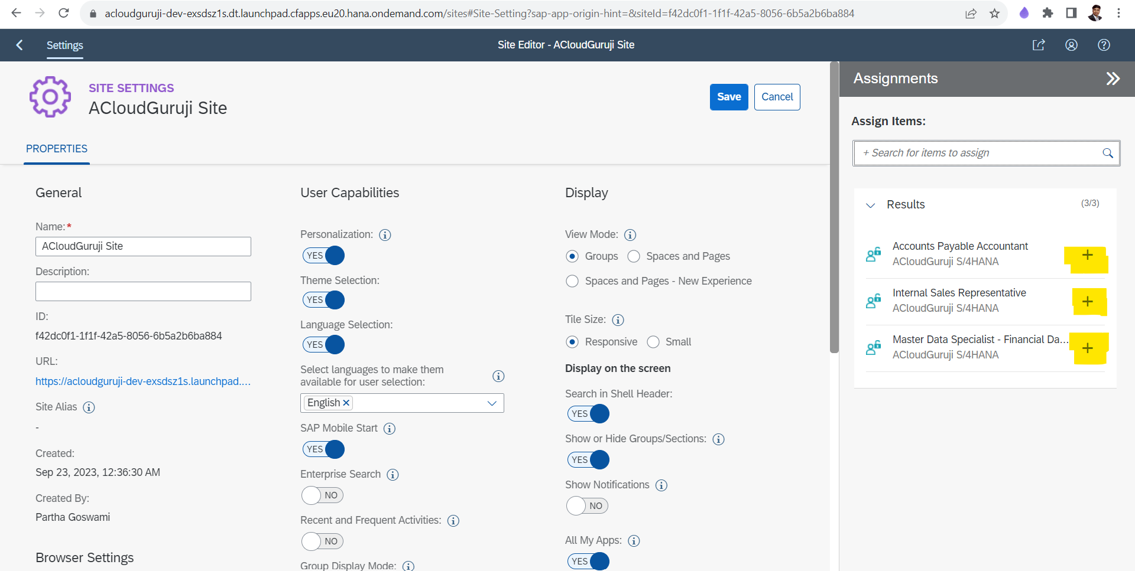Click the help question mark icon
Screen dimensions: 1135x571
pyautogui.click(x=1104, y=45)
